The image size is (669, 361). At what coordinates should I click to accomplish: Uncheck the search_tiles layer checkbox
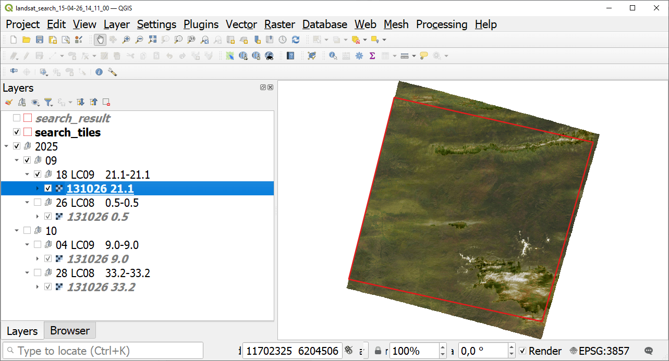click(17, 132)
